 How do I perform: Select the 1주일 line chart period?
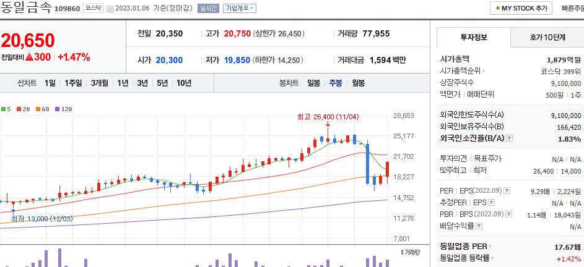tap(73, 83)
